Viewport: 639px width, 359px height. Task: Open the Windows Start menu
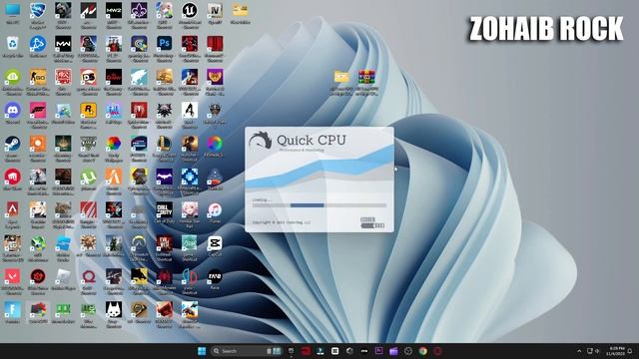pyautogui.click(x=202, y=351)
